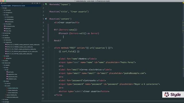The height and width of the screenshot is (103, 184).
Task: Collapse the resources folder
Action: [x=2, y=63]
